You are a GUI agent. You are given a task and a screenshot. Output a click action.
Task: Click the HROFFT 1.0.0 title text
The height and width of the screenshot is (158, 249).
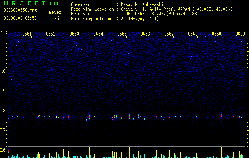click(31, 3)
